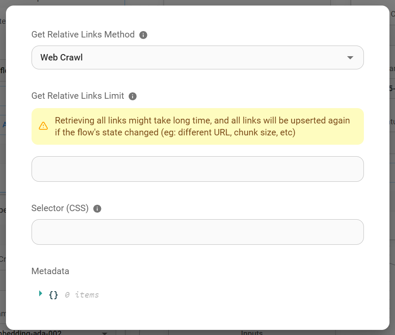
Task: Click the "Get Relative Links Method" label
Action: point(83,34)
